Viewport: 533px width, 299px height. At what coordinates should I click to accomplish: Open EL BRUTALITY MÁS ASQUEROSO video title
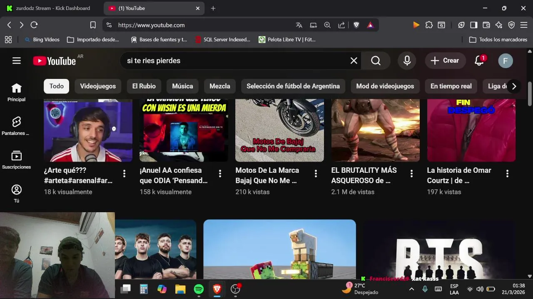point(364,175)
